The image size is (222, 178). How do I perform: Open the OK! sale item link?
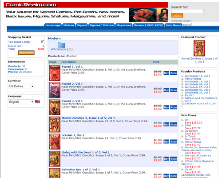pyautogui.click(x=187, y=120)
